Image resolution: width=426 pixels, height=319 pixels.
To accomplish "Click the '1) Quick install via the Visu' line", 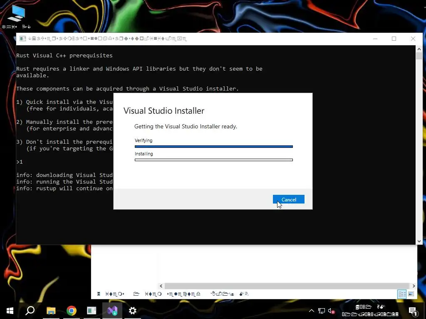I will click(x=64, y=102).
